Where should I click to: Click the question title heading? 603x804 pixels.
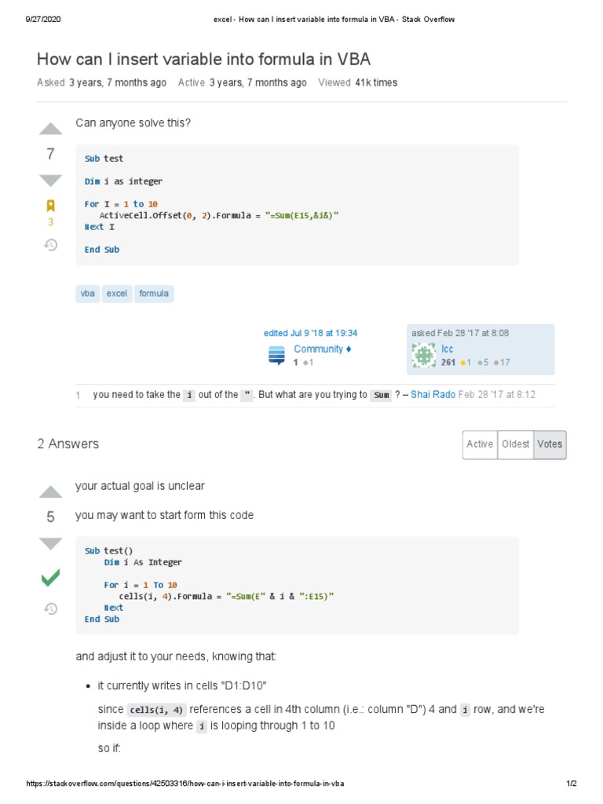(x=203, y=59)
